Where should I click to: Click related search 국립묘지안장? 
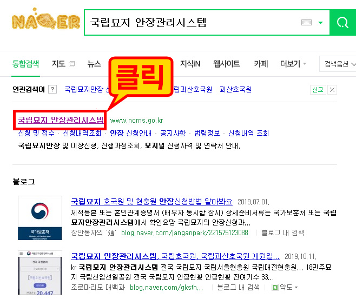coord(84,89)
